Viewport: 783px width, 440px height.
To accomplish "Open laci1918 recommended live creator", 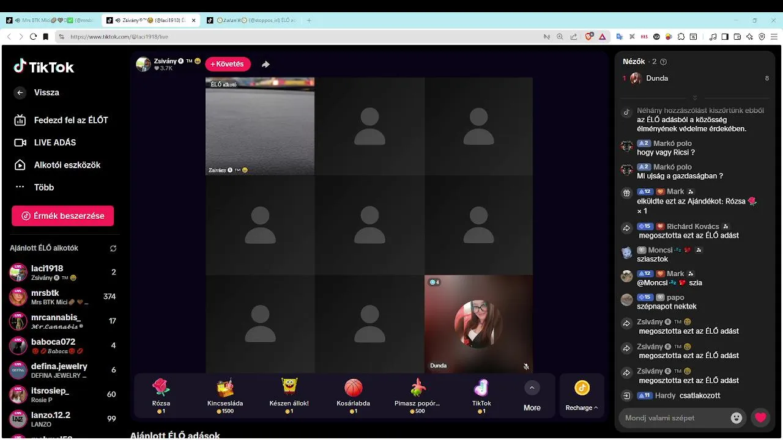I will (63, 273).
